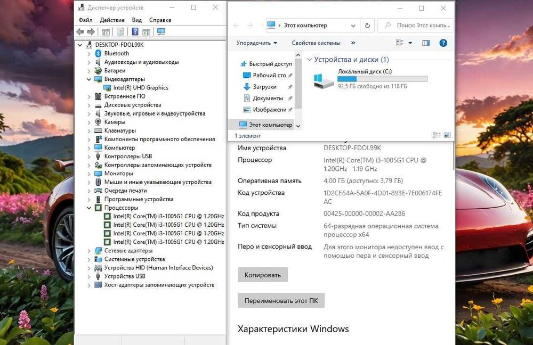Click the Bluetooth icon in the device tree
The image size is (533, 345).
(x=98, y=53)
